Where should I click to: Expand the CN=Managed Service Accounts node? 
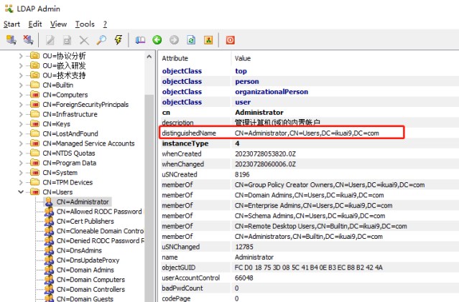(x=21, y=143)
